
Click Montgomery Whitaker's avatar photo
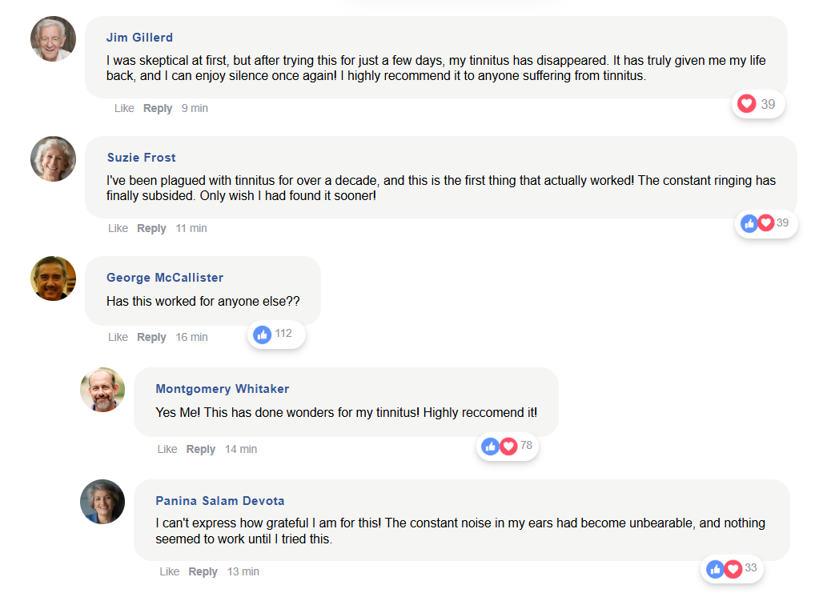tap(102, 390)
